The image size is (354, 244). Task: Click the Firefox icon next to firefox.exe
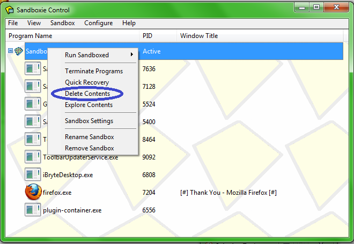[x=33, y=192]
